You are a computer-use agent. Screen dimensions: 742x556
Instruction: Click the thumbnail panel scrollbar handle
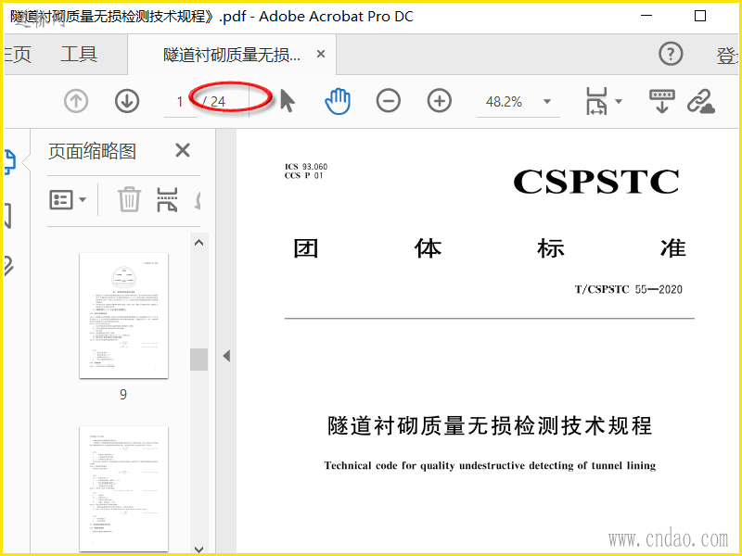pos(199,360)
